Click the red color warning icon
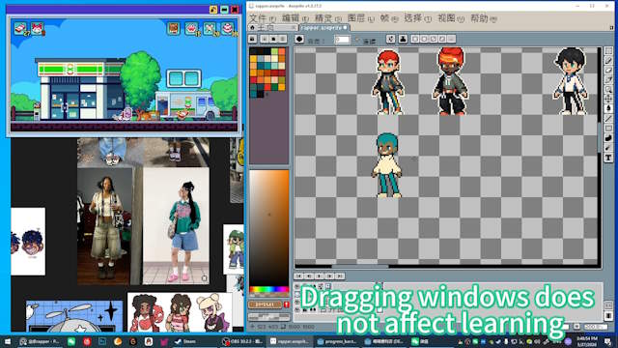This screenshot has width=618, height=348. point(287,304)
